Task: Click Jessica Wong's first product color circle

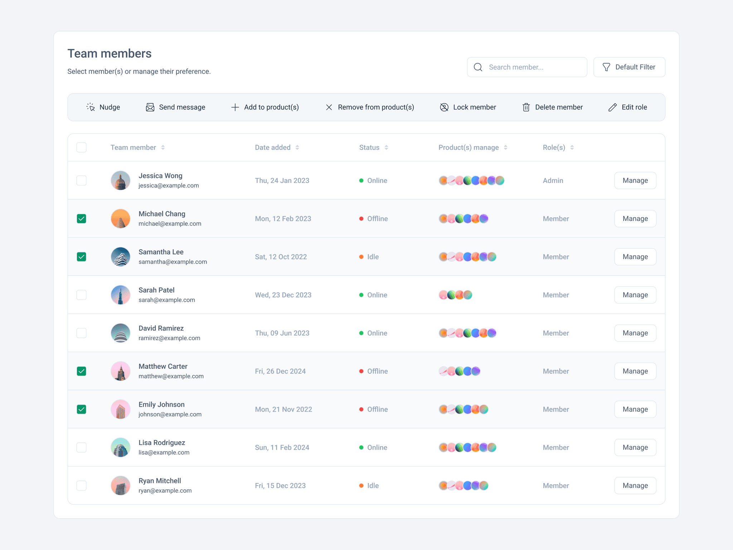Action: pos(443,180)
